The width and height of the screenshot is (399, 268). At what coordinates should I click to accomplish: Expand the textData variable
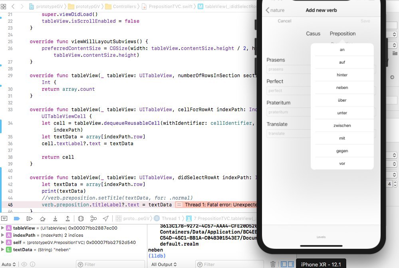(x=3, y=250)
